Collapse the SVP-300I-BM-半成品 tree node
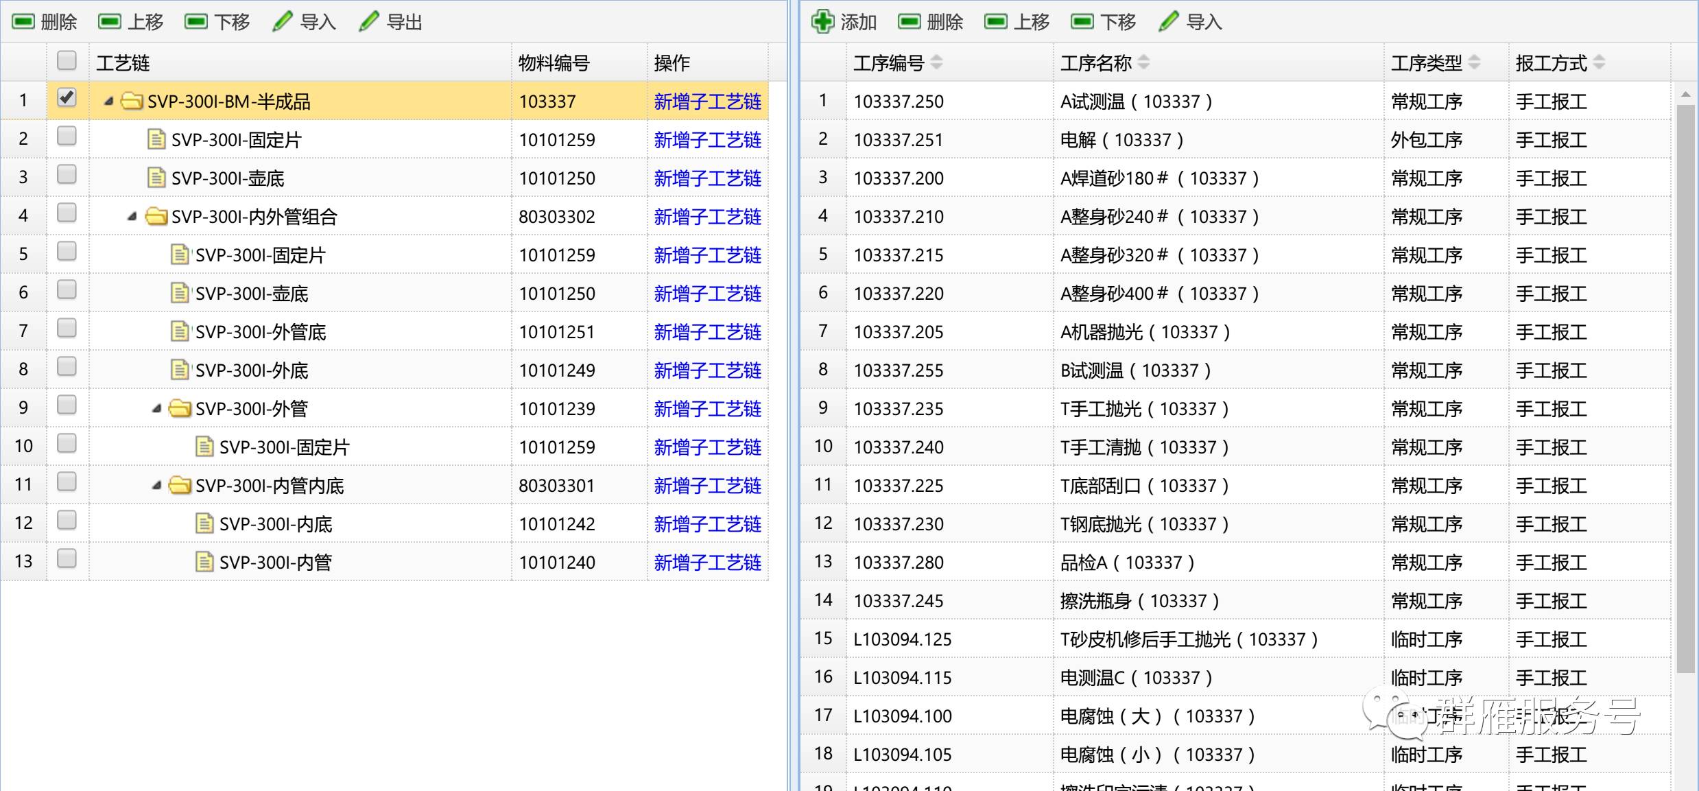This screenshot has height=791, width=1699. pyautogui.click(x=108, y=102)
